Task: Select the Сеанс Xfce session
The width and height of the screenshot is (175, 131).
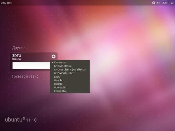Action: [x=60, y=91]
